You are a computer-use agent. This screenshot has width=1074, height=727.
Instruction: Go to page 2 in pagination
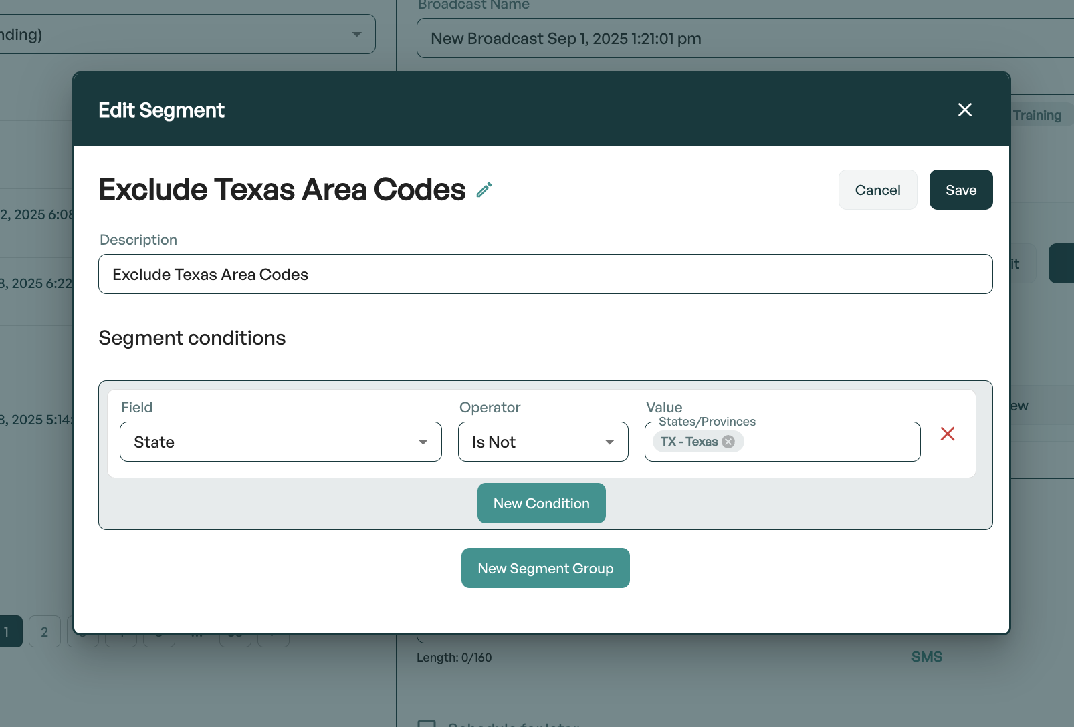coord(45,632)
